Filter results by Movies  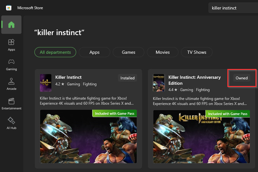coord(163,52)
